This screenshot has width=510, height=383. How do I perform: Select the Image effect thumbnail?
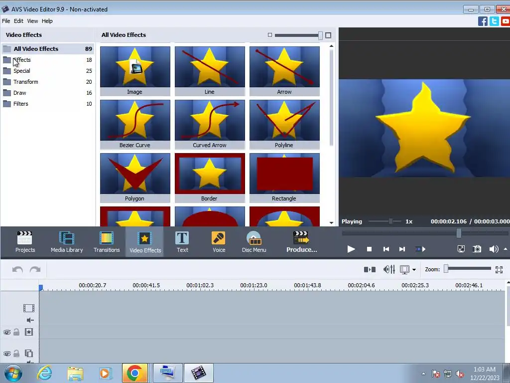click(135, 71)
